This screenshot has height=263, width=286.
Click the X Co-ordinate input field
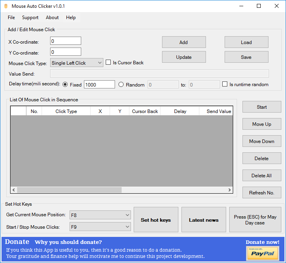[66, 41]
